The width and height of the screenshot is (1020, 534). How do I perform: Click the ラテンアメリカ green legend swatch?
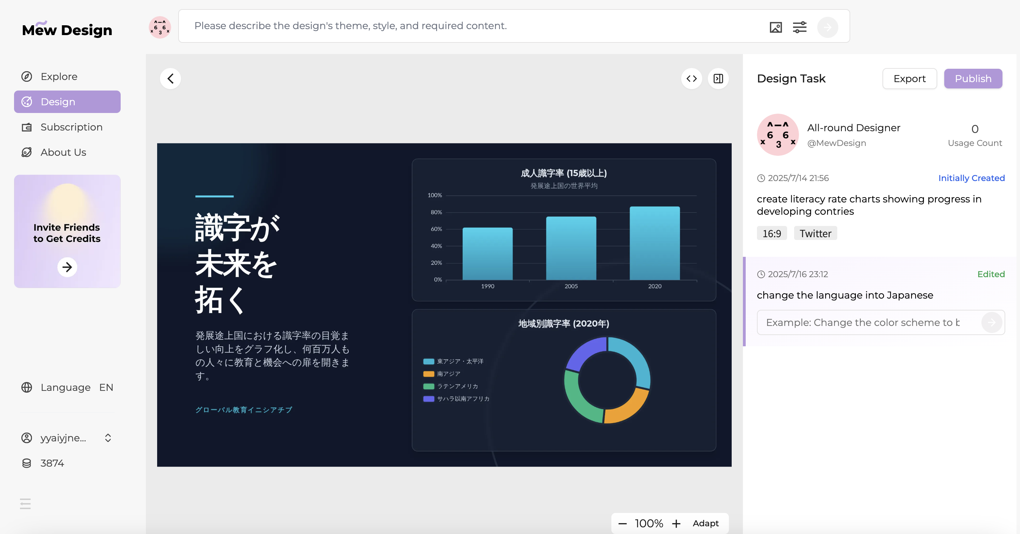428,386
